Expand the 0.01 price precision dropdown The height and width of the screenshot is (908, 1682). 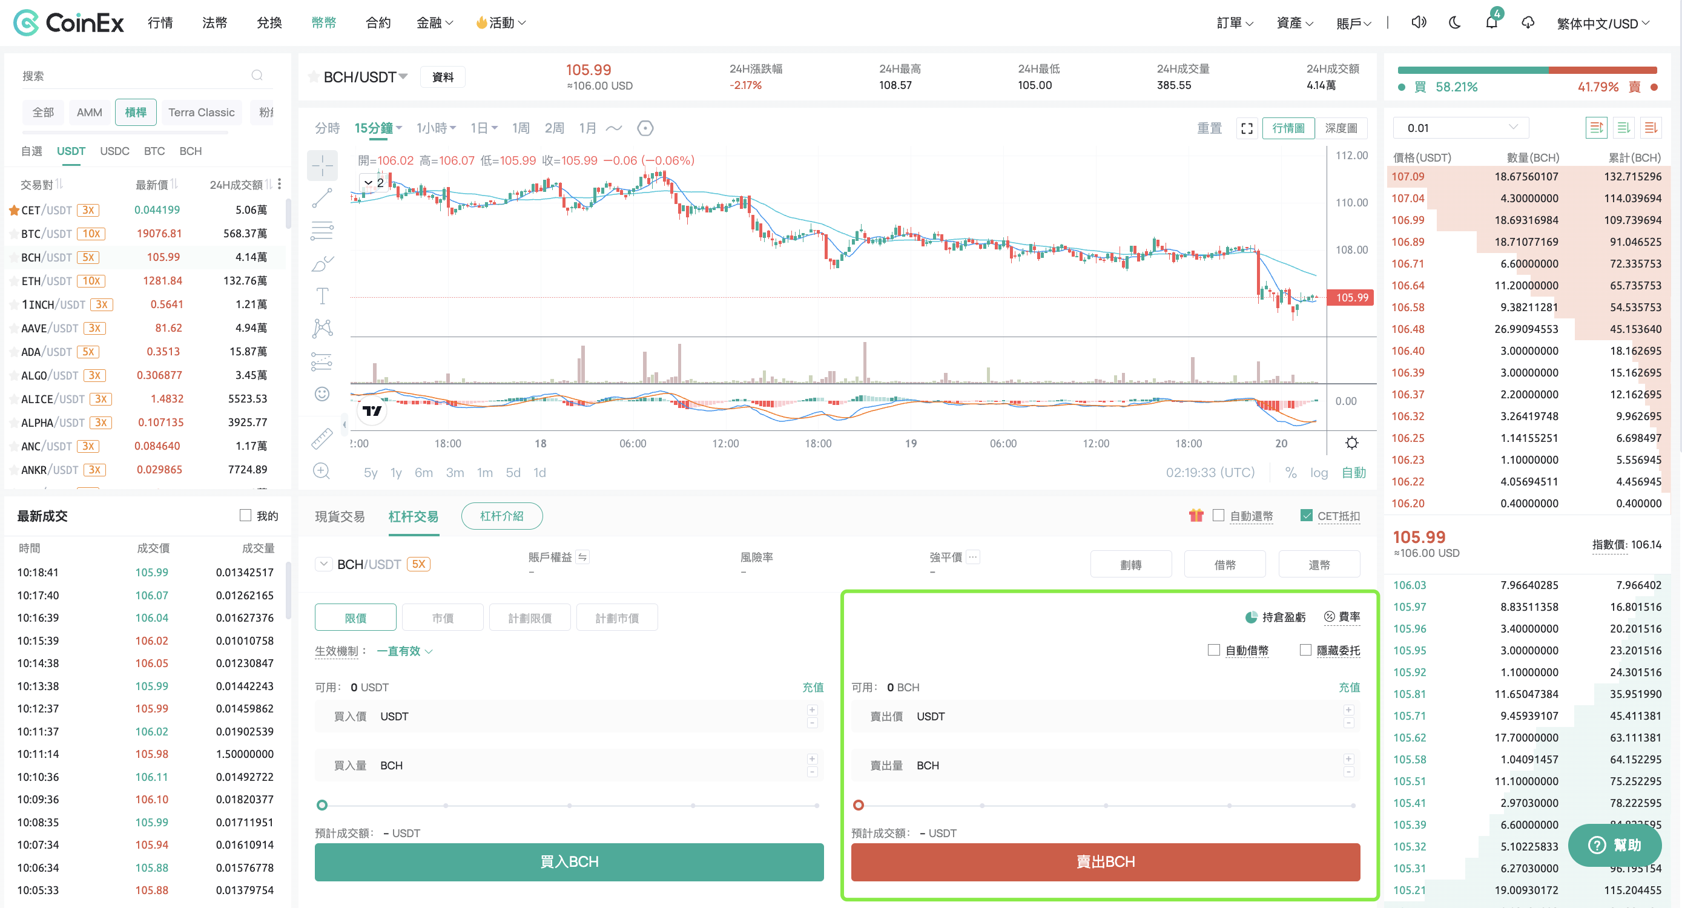point(1460,128)
